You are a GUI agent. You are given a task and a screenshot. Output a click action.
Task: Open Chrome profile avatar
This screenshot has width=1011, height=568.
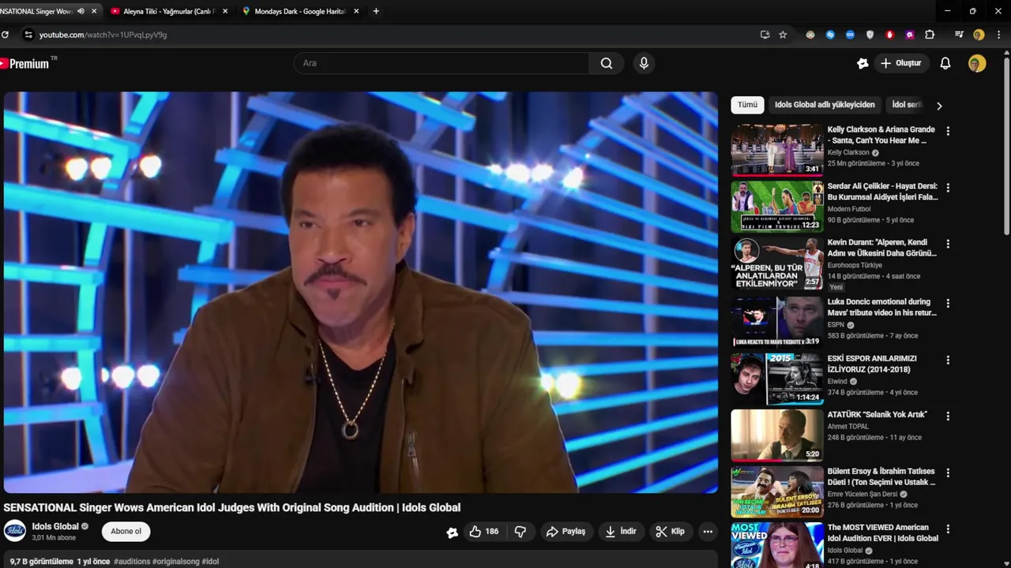click(979, 35)
